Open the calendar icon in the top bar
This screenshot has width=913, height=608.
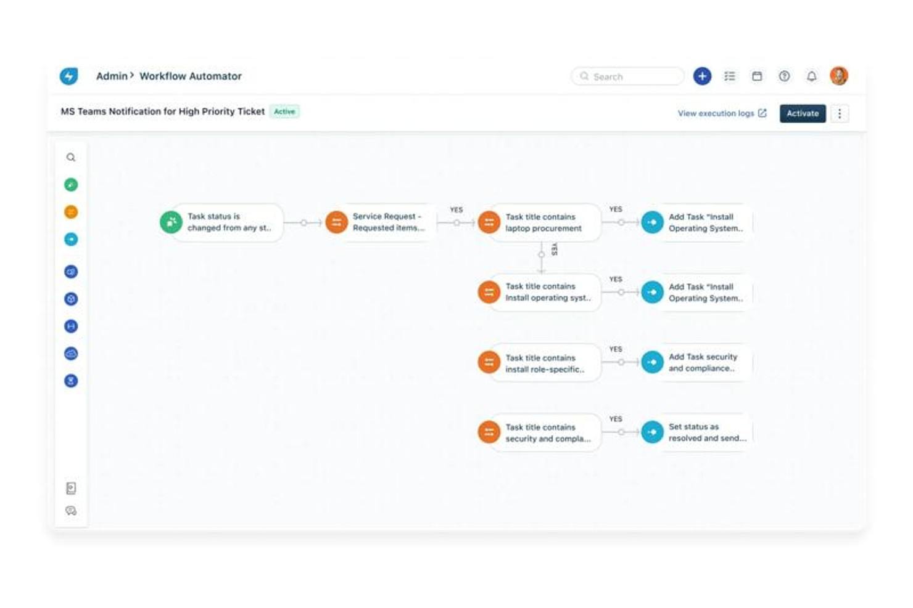point(757,76)
